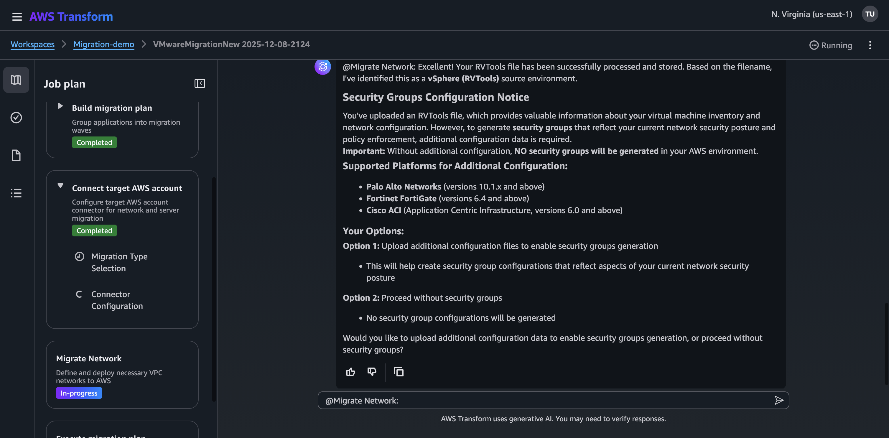
Task: Click the Running status indicator
Action: pyautogui.click(x=830, y=45)
